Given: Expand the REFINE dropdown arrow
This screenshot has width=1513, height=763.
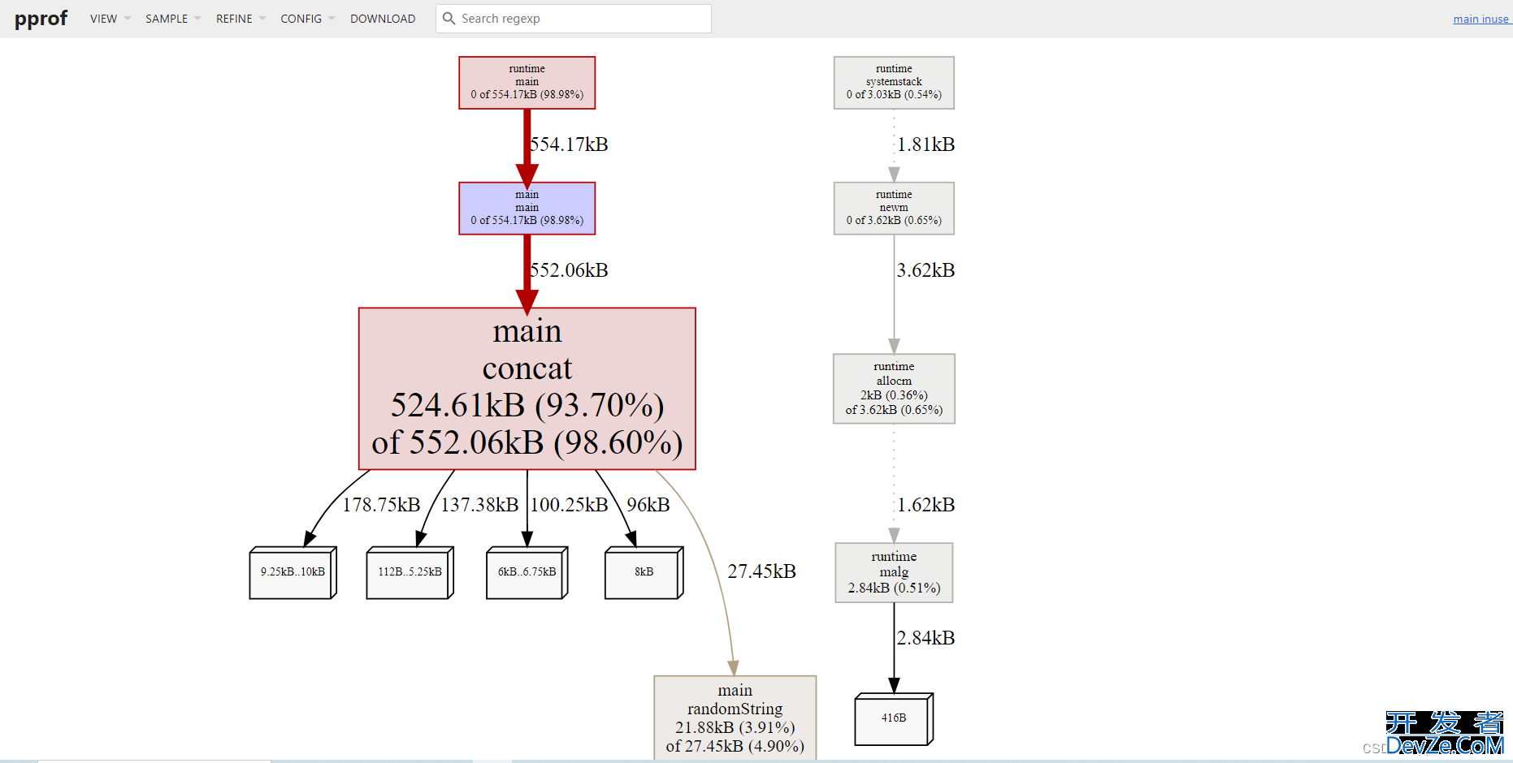Looking at the screenshot, I should tap(262, 19).
